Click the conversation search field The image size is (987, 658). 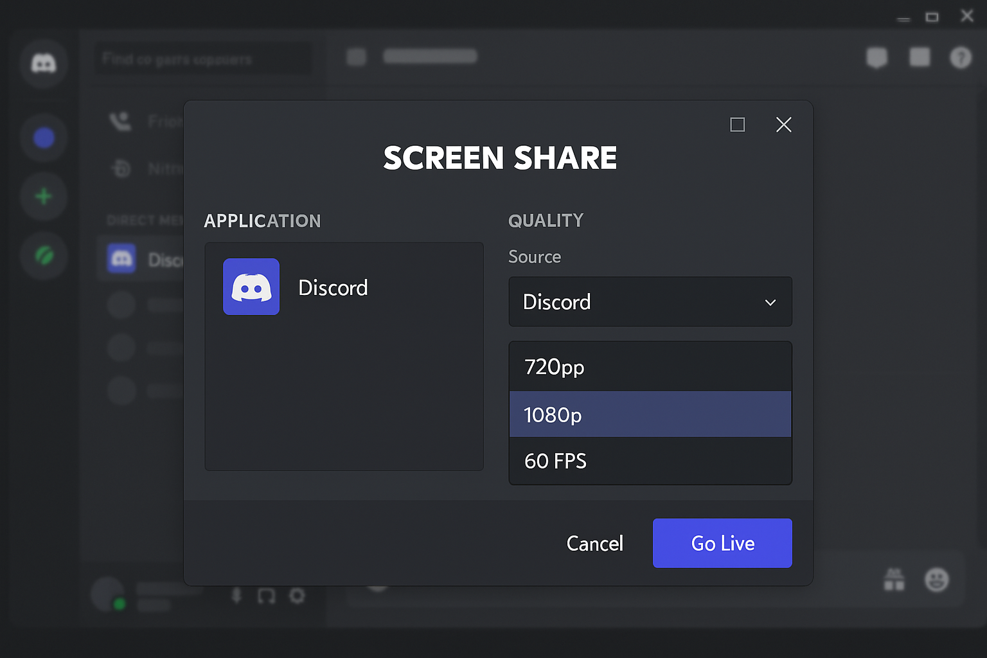pos(203,58)
